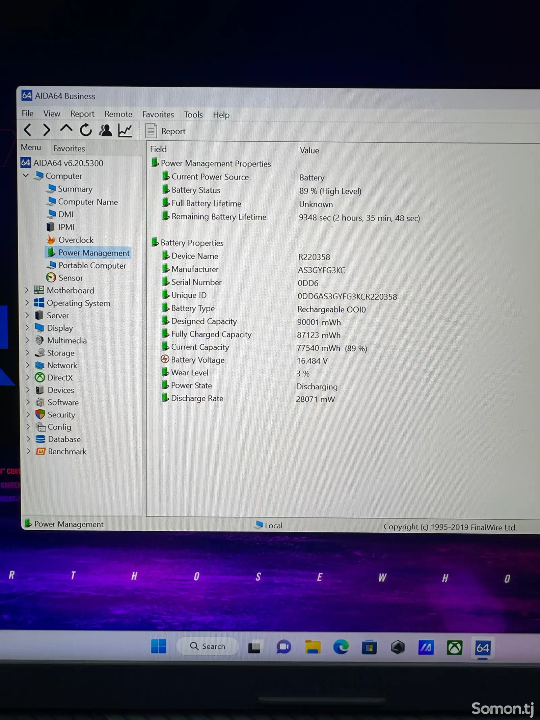Click the Config icon in the tree

(40, 427)
